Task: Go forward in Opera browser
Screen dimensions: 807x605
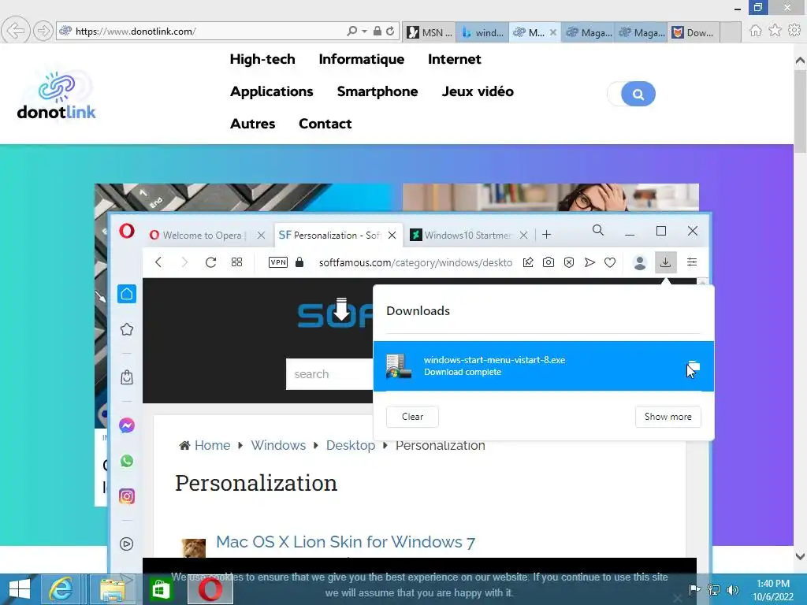Action: (184, 262)
